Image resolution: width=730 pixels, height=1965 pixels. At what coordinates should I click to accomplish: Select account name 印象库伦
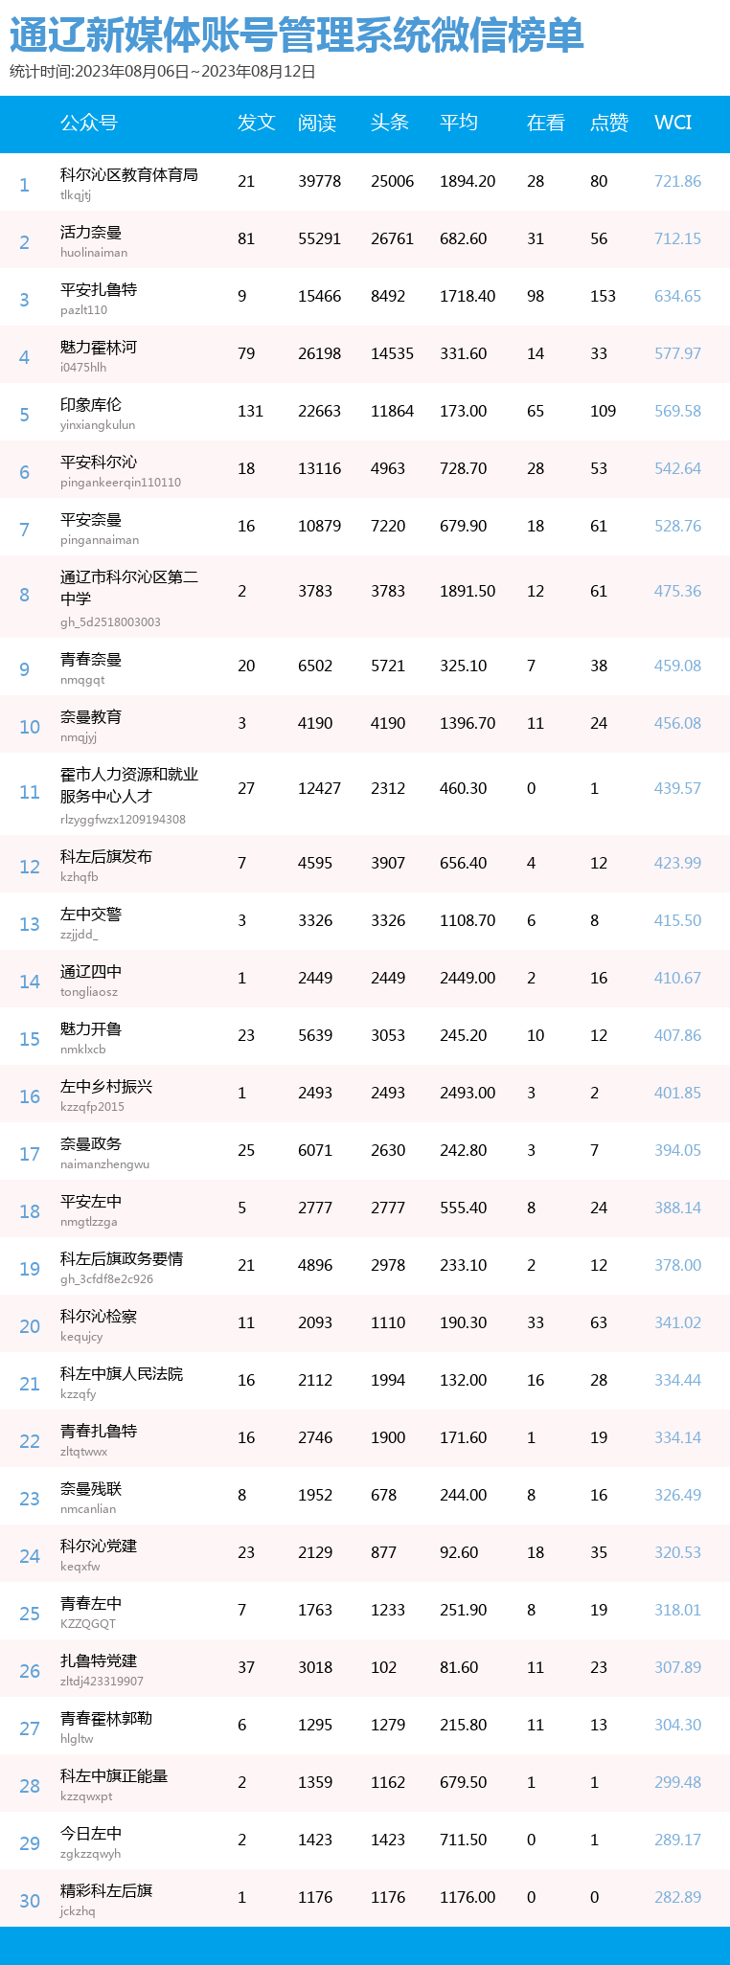91,404
